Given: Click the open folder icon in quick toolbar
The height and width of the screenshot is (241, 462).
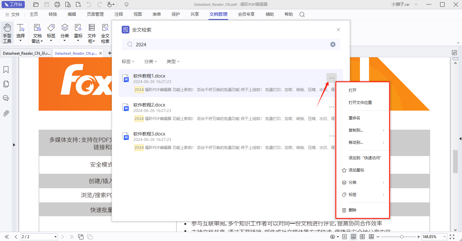Looking at the screenshot, I should tap(36, 5).
